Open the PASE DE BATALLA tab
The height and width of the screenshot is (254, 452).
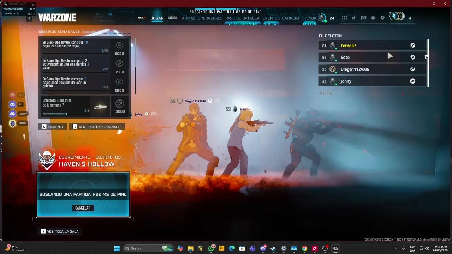click(x=242, y=18)
